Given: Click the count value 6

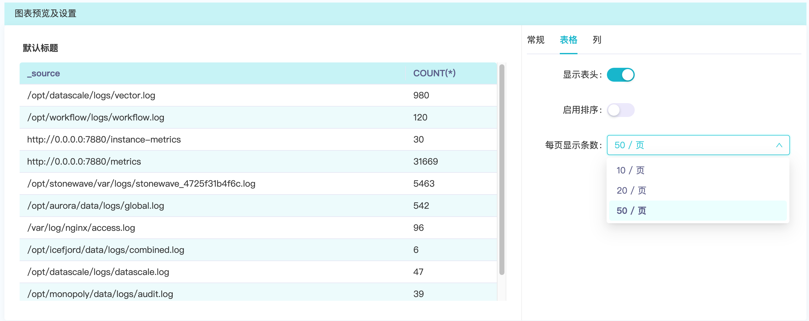Looking at the screenshot, I should click(416, 250).
